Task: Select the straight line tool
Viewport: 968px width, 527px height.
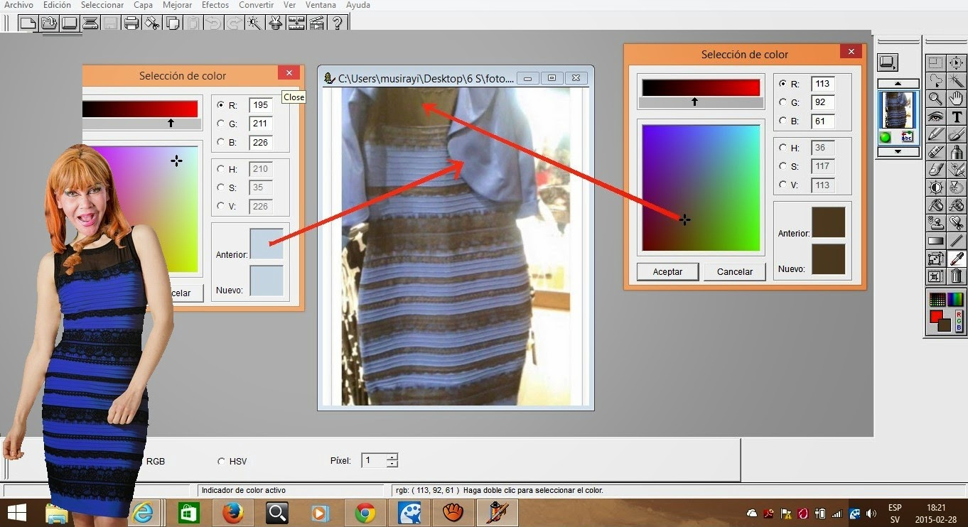Action: pyautogui.click(x=957, y=241)
